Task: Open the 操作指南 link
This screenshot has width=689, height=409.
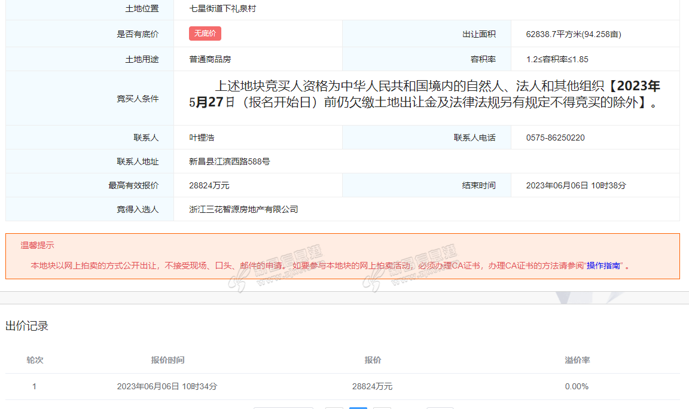Action: 603,265
